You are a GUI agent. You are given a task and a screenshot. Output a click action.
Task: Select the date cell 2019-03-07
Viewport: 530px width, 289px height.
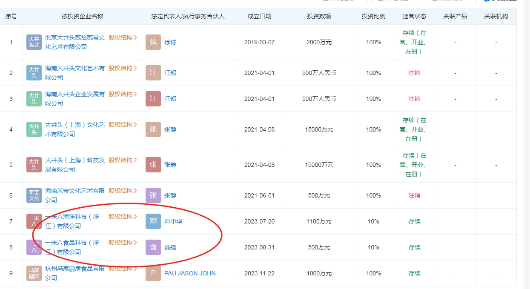[259, 42]
